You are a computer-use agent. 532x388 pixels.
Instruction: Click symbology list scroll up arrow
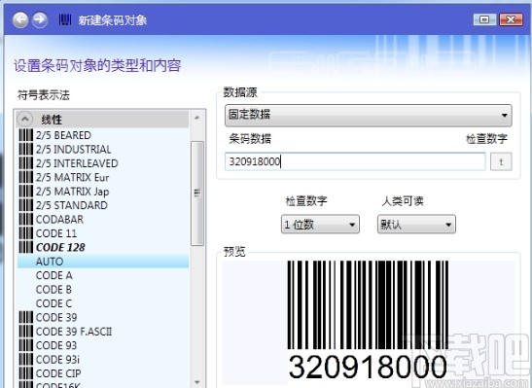coord(197,118)
